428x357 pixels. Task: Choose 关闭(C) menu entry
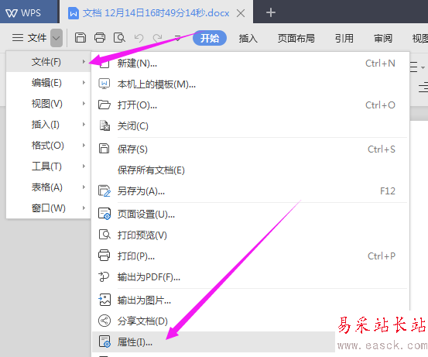click(x=251, y=126)
